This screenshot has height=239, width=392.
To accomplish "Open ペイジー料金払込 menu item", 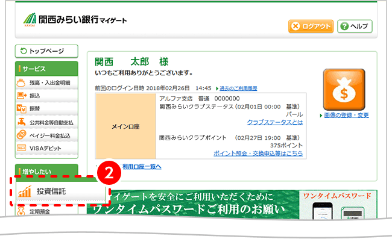I will (46, 135).
